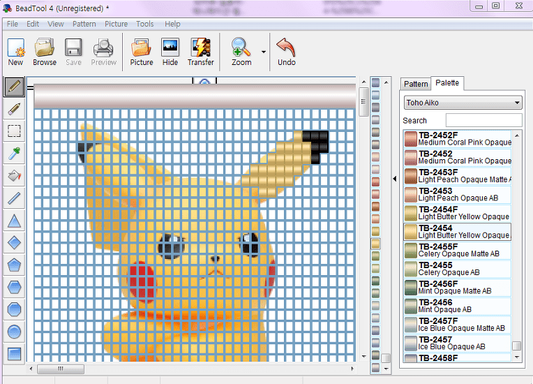Select the Circle shape tool
The height and width of the screenshot is (384, 533).
(14, 332)
